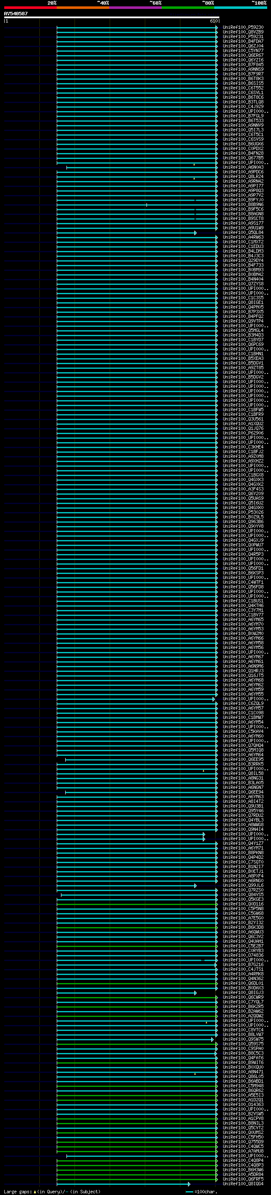
Task: Open hit UniRef100_Q6ZJ04
Action: [x=243, y=46]
